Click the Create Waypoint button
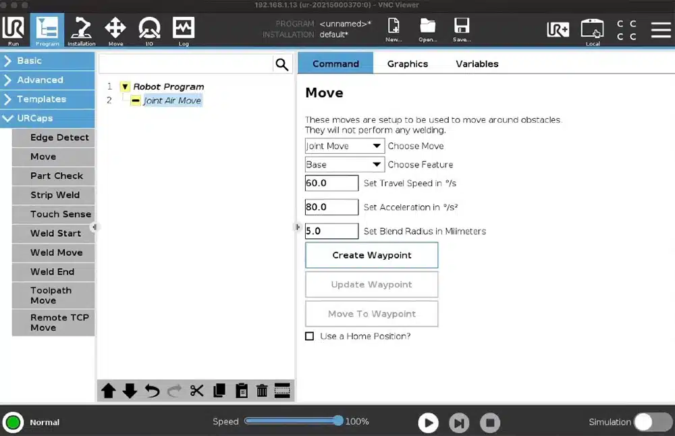Image resolution: width=675 pixels, height=436 pixels. [371, 255]
